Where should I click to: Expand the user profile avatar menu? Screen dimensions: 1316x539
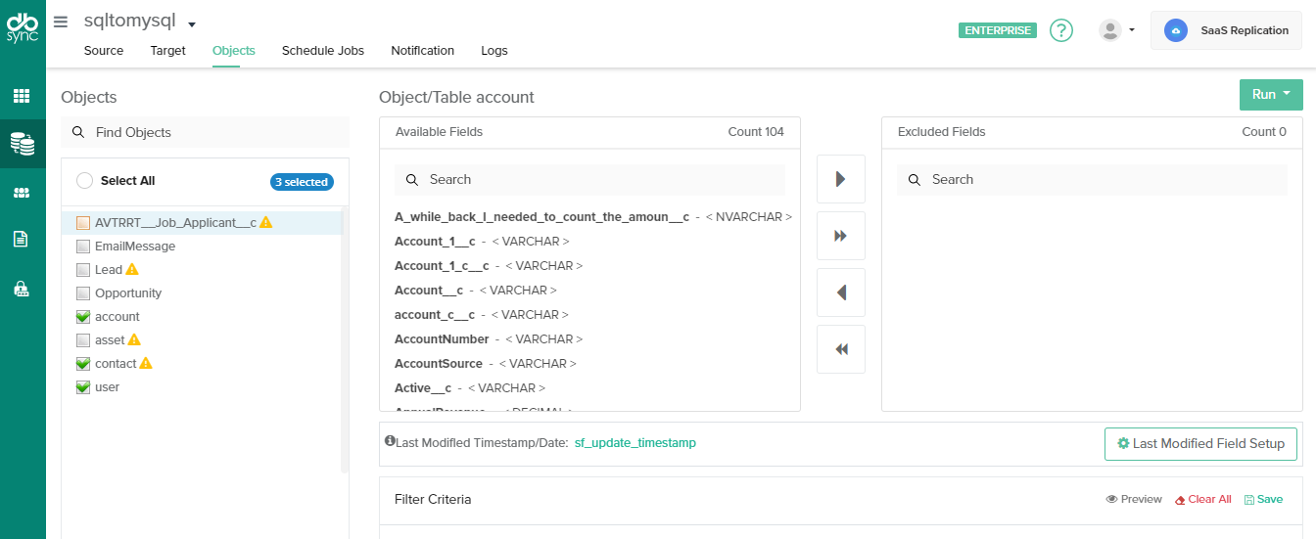pyautogui.click(x=1116, y=30)
